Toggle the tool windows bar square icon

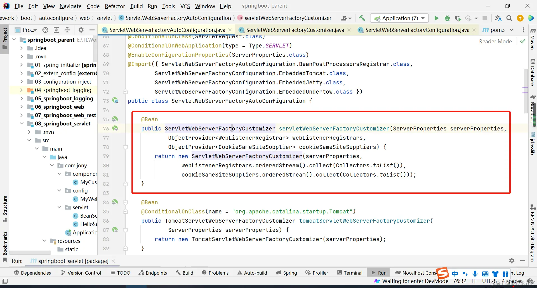point(5,281)
